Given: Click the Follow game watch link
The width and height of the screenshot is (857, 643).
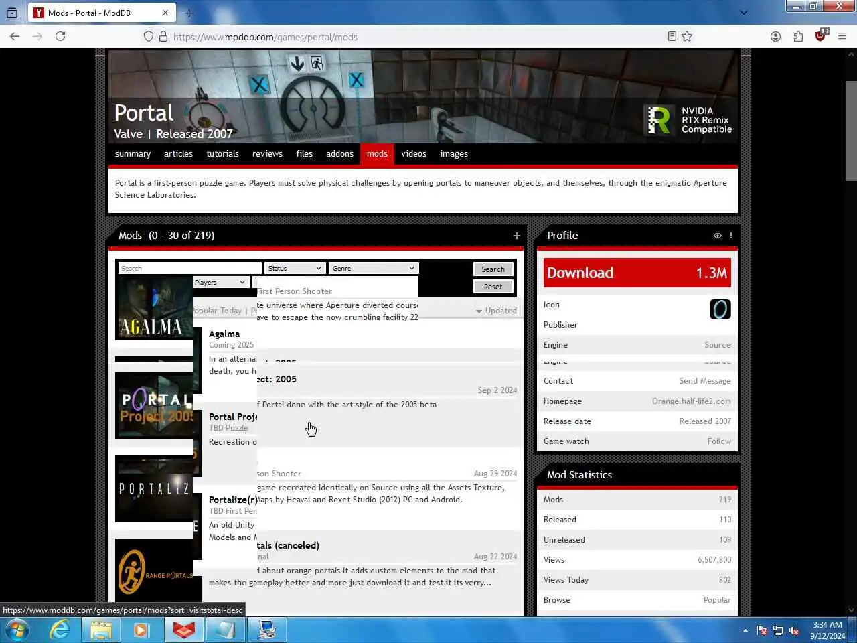Looking at the screenshot, I should pyautogui.click(x=719, y=441).
